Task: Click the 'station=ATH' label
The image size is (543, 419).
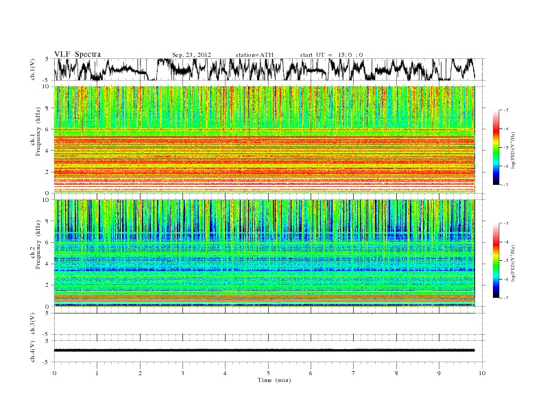Action: [254, 55]
